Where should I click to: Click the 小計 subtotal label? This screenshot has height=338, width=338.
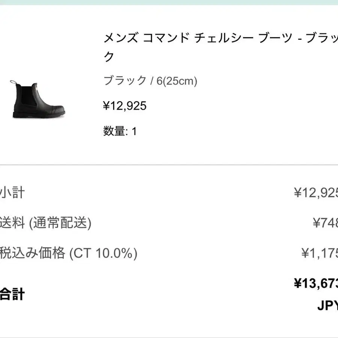click(12, 193)
